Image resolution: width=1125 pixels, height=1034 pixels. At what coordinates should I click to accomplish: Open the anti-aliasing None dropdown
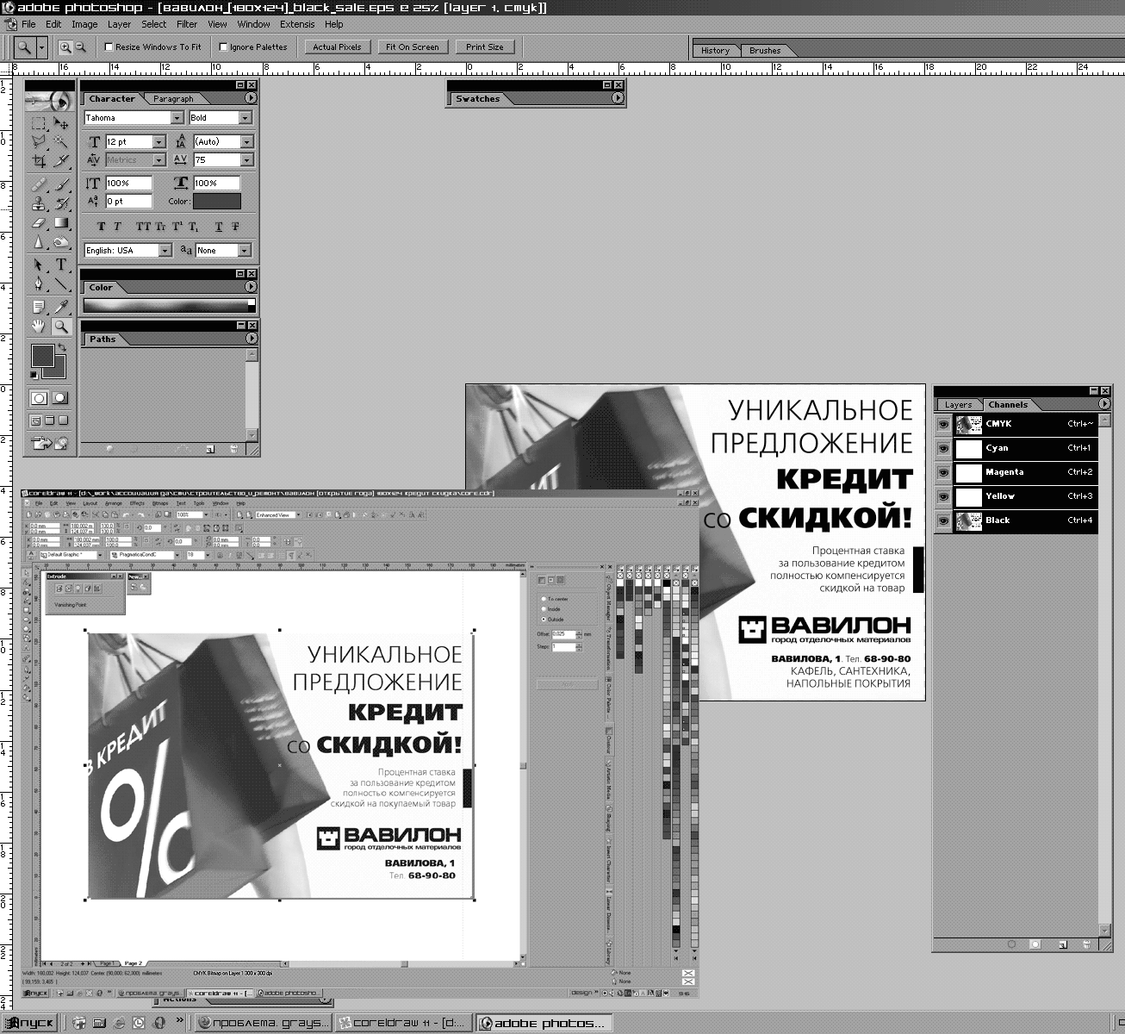(x=245, y=250)
